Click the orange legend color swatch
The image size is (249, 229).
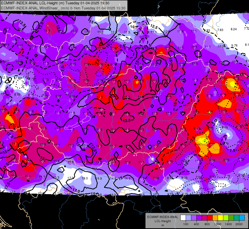pyautogui.click(x=215, y=218)
